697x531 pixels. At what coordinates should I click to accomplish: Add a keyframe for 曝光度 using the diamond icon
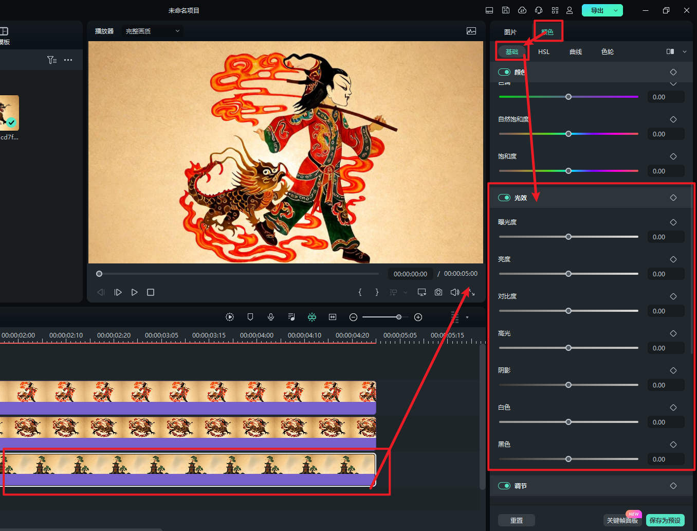pyautogui.click(x=673, y=222)
